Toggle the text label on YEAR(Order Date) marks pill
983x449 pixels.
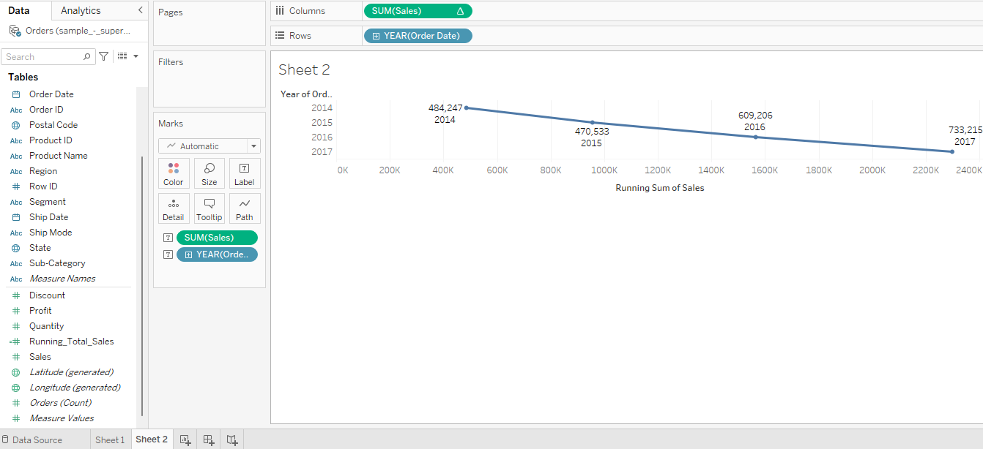coord(168,254)
